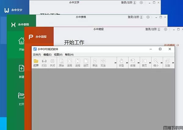This screenshot has width=183, height=130.
Task: Click 登录/注册 in the 永中表格 window
Action: [133, 17]
